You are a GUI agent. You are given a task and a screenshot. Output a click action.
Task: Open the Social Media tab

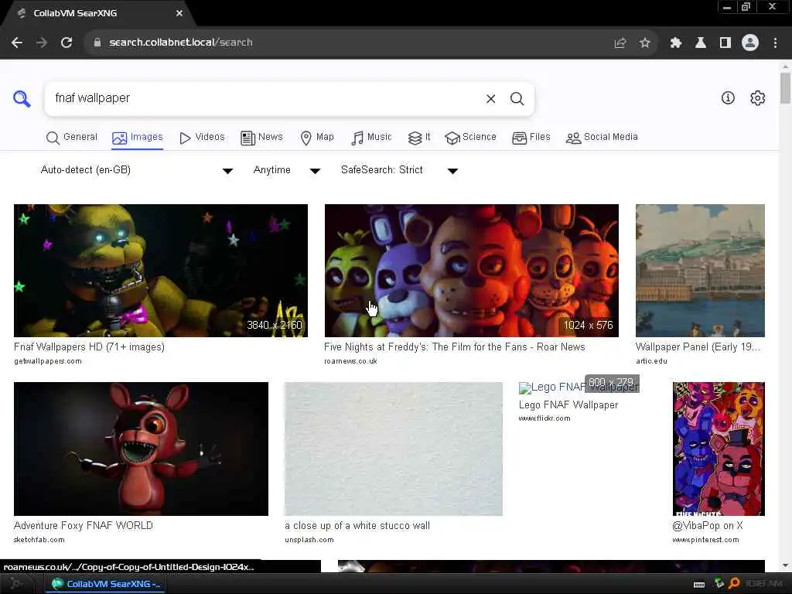pyautogui.click(x=602, y=138)
